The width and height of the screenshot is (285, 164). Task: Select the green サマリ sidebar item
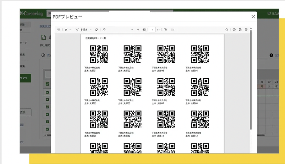click(x=25, y=78)
